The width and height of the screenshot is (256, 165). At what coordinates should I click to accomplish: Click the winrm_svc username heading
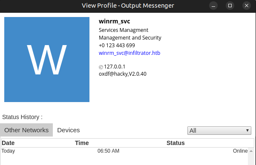click(115, 21)
